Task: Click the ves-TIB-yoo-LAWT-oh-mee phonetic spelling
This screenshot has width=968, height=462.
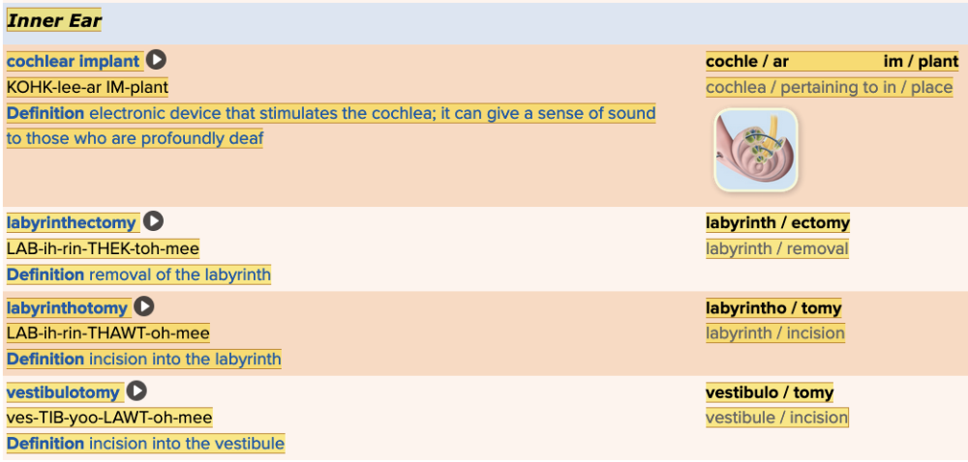Action: tap(109, 419)
